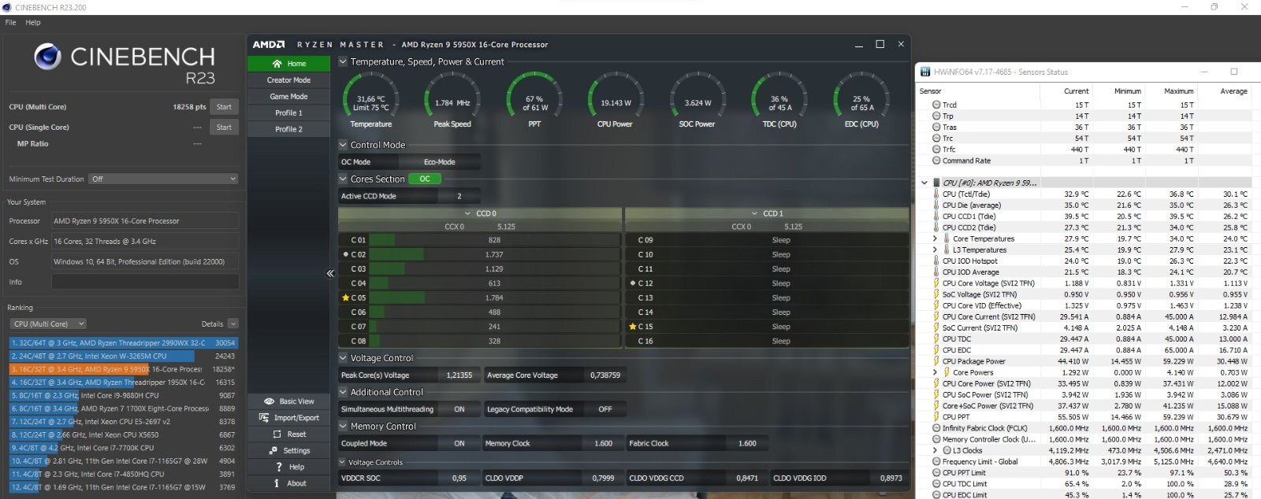
Task: Click the Average column header in HWiNFO
Action: tap(1233, 91)
